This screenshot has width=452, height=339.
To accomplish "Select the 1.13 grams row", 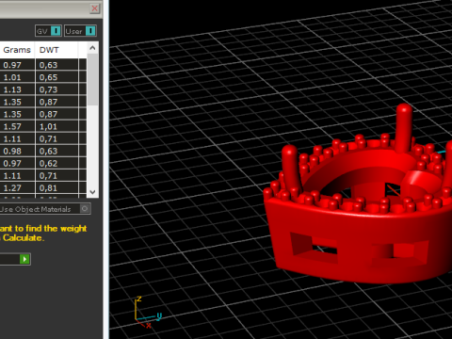I will (43, 89).
